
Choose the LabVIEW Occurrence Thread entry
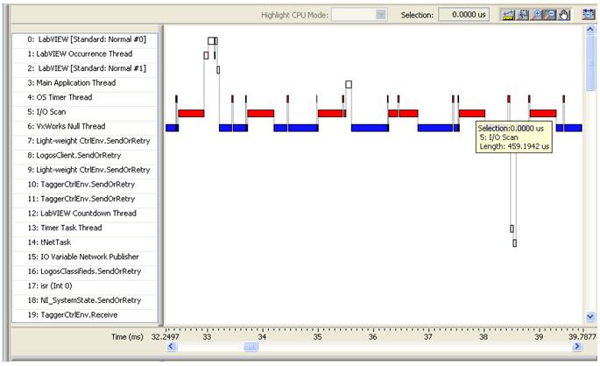(84, 53)
